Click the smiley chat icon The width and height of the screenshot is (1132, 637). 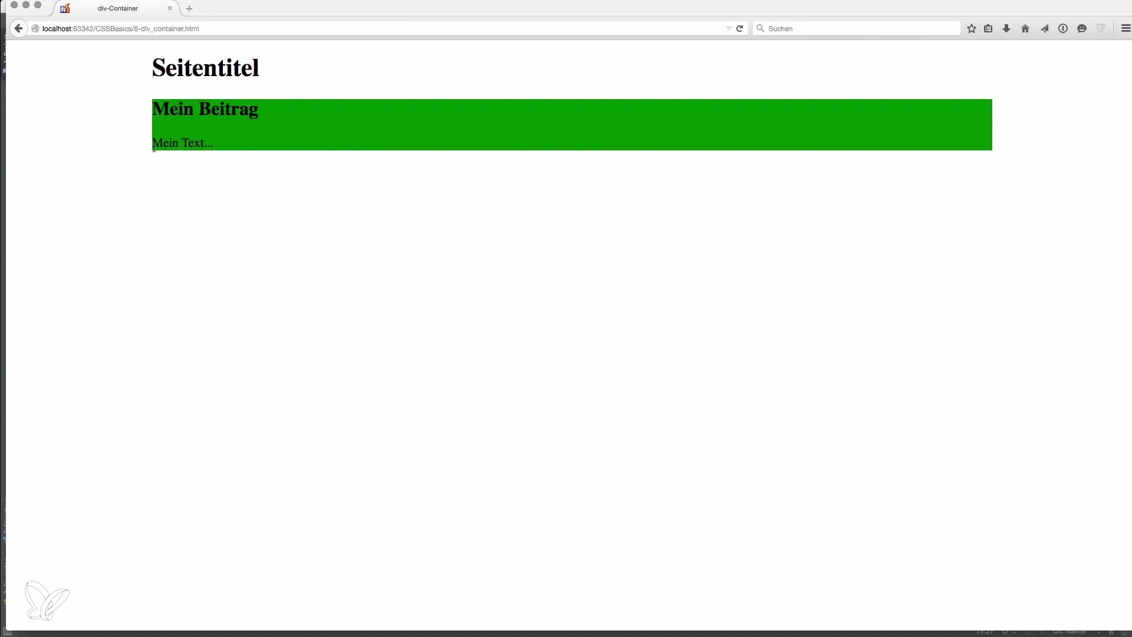[1082, 28]
